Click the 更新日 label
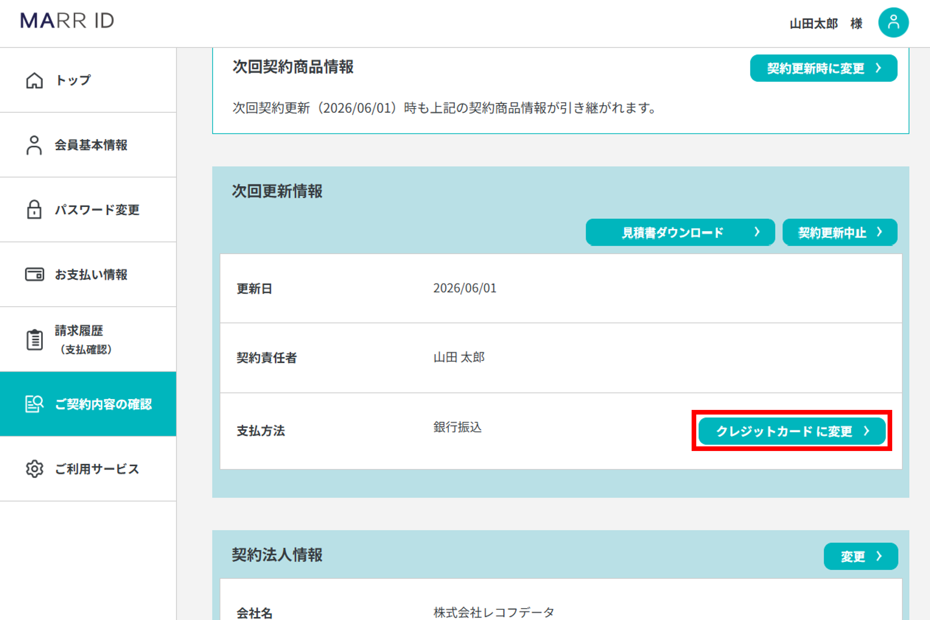 pos(254,289)
